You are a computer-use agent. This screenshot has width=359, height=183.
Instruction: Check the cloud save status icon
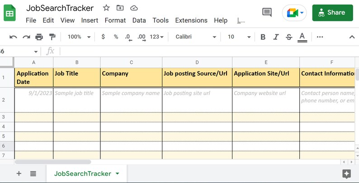tap(134, 8)
